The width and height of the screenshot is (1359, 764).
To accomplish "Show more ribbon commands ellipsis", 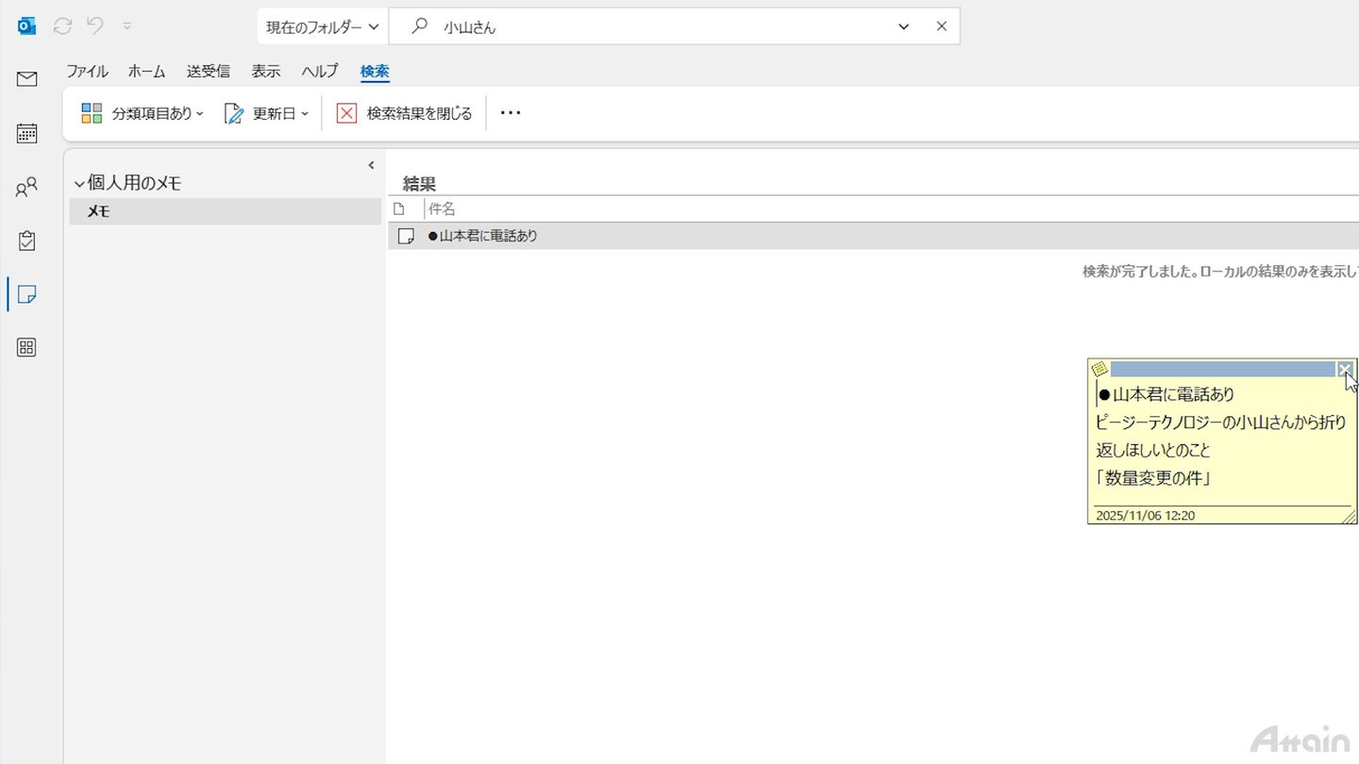I will click(511, 113).
